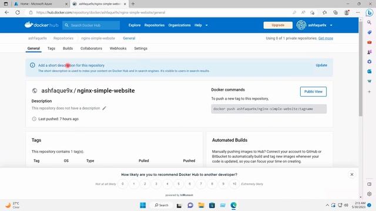Image resolution: width=376 pixels, height=211 pixels.
Task: Select rating 5 in the survey
Action: tap(179, 184)
